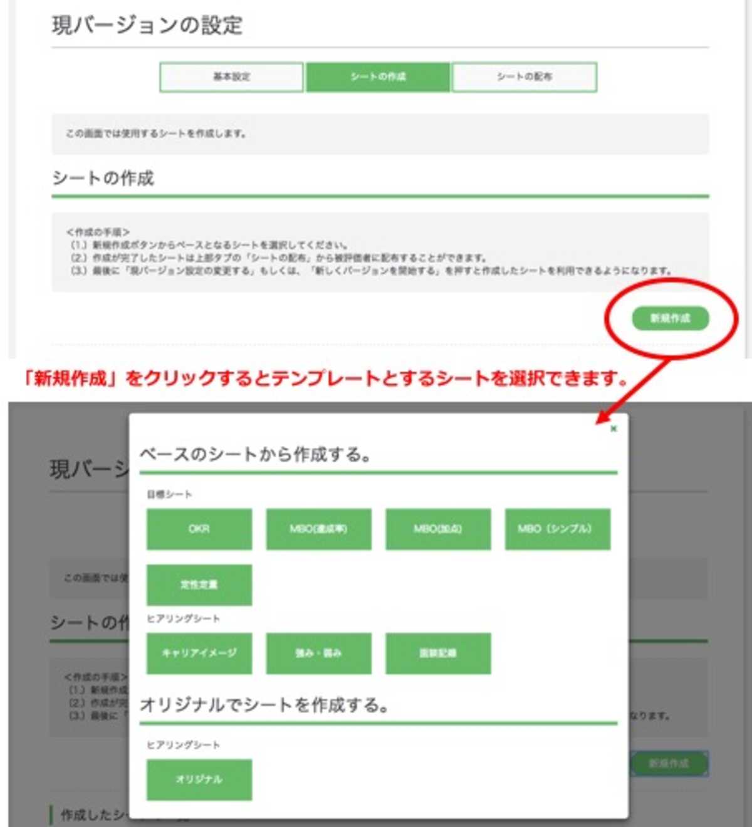Select the MBO(達成率) template
Screen dimensions: 752x827
pyautogui.click(x=318, y=529)
